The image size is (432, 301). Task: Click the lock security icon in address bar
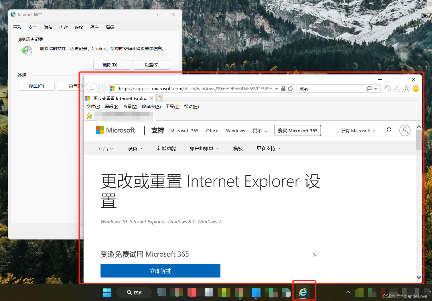[x=283, y=88]
